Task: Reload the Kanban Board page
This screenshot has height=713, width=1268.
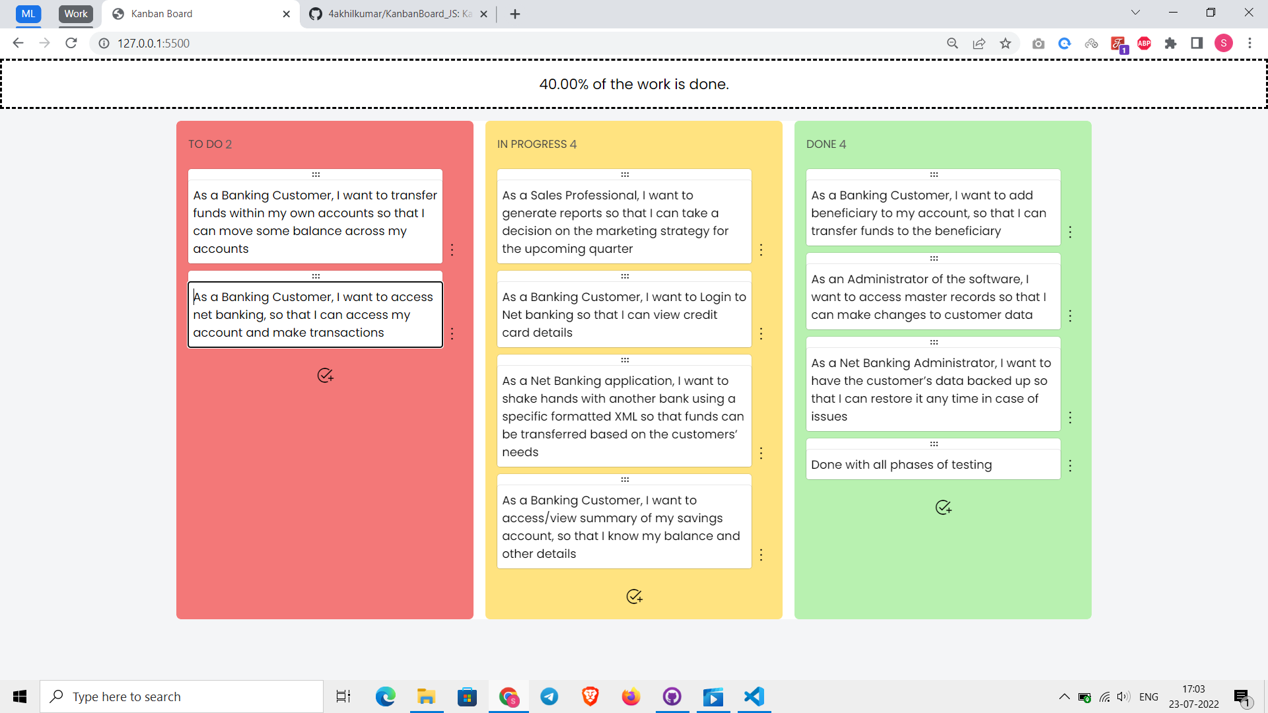Action: pos(71,43)
